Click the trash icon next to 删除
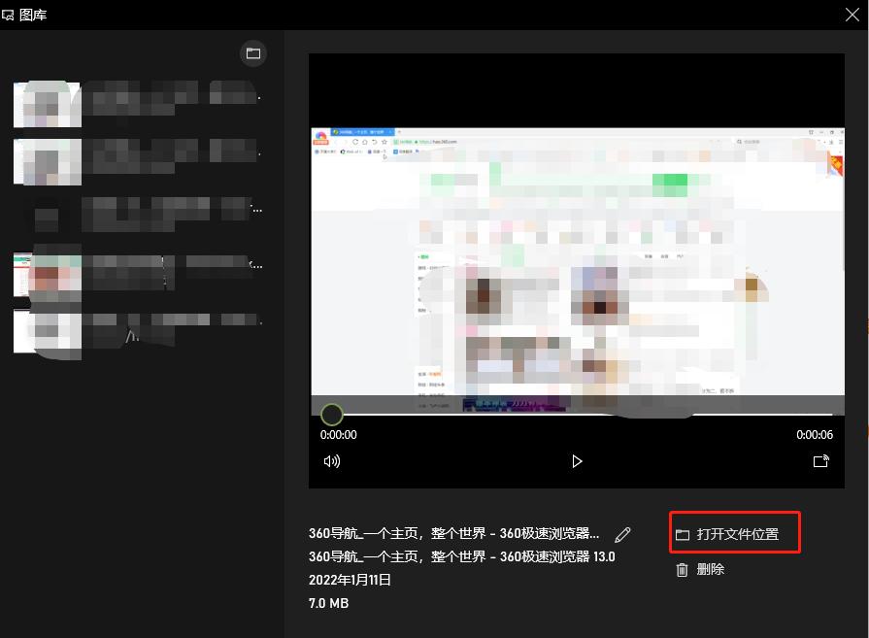869x638 pixels. tap(683, 569)
